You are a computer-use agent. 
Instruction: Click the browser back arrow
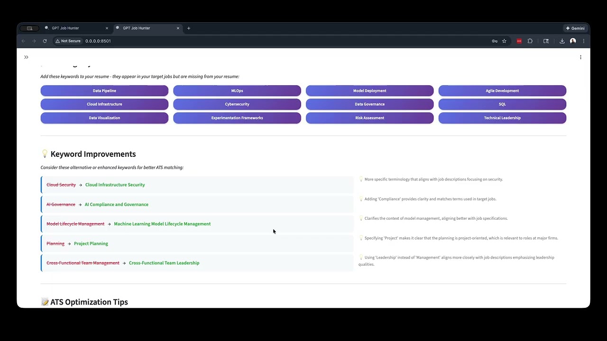(23, 41)
